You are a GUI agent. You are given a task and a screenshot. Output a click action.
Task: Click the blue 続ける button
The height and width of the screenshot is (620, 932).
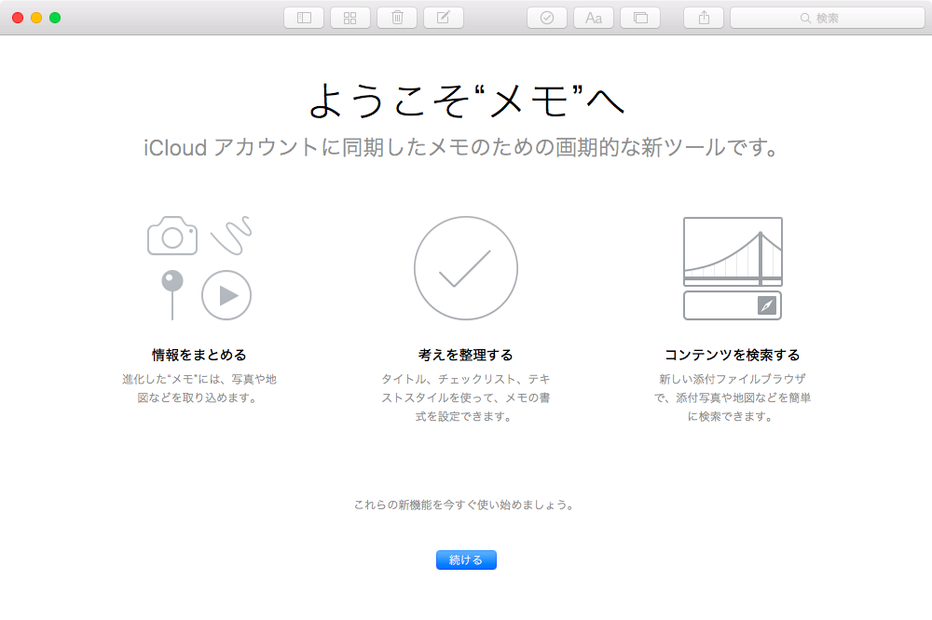(x=466, y=560)
